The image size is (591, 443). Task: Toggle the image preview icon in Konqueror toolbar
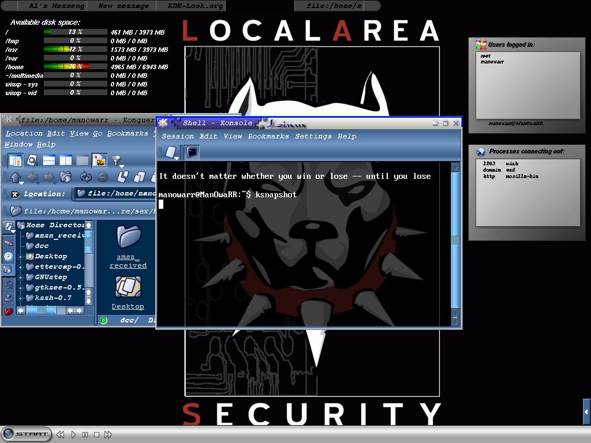coord(99,161)
